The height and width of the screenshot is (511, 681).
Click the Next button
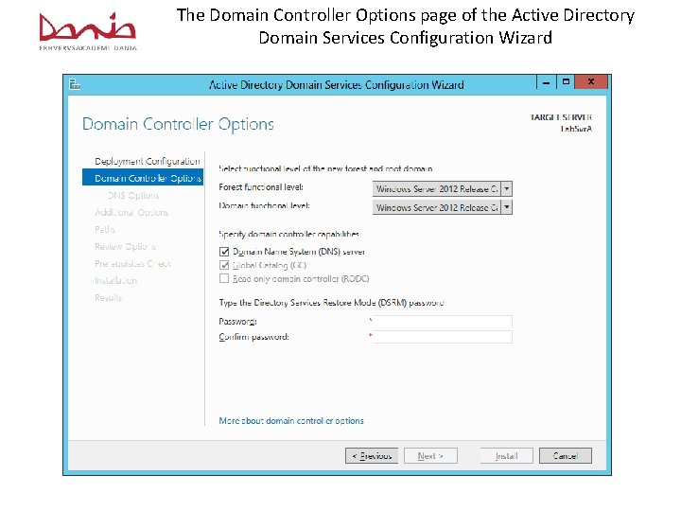[x=430, y=456]
